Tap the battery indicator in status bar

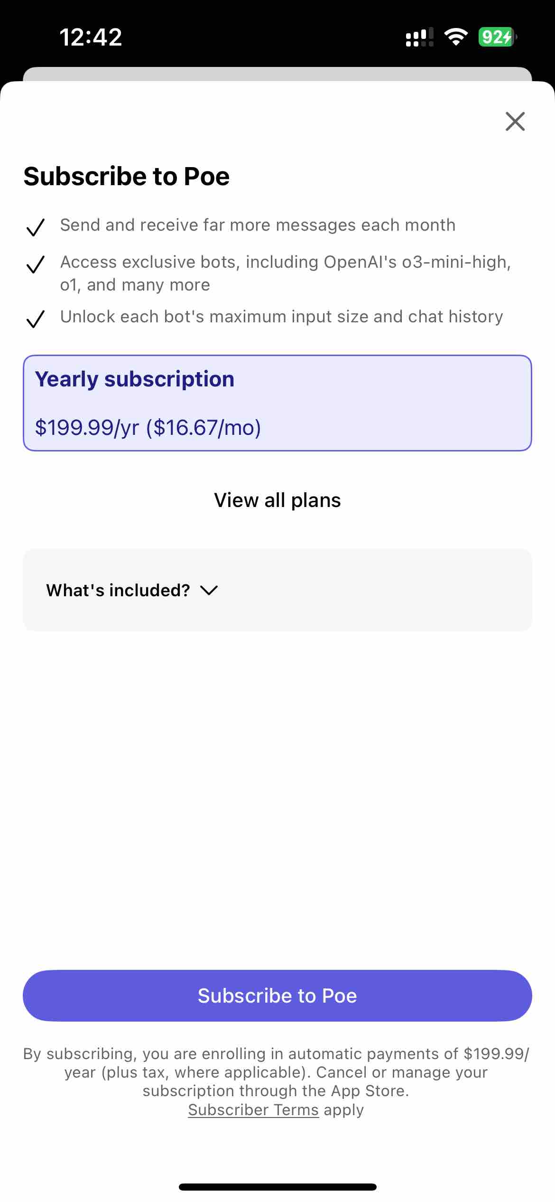[497, 37]
